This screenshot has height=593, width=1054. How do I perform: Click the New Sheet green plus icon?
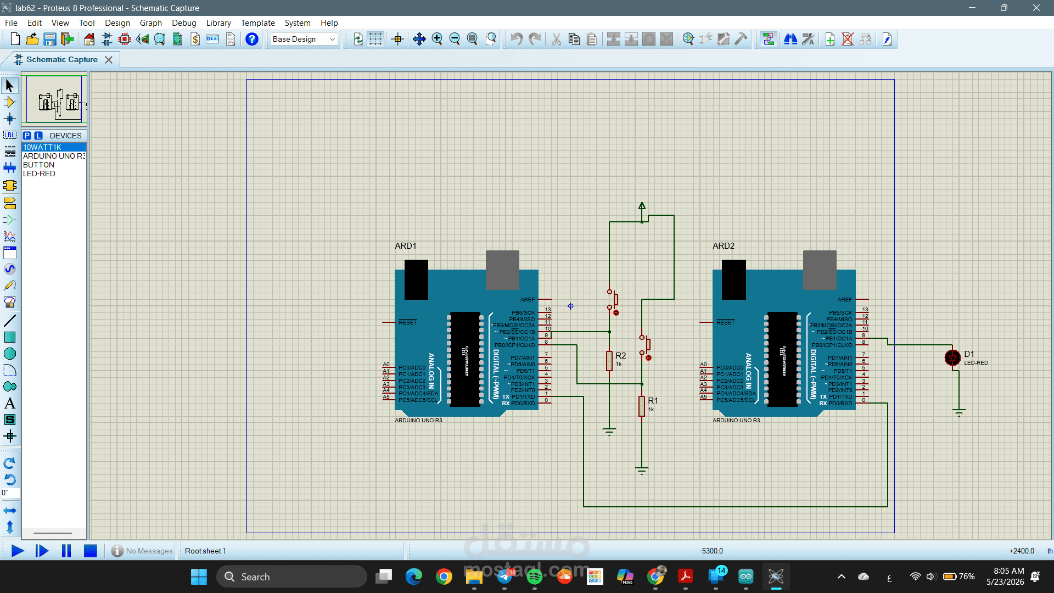830,39
